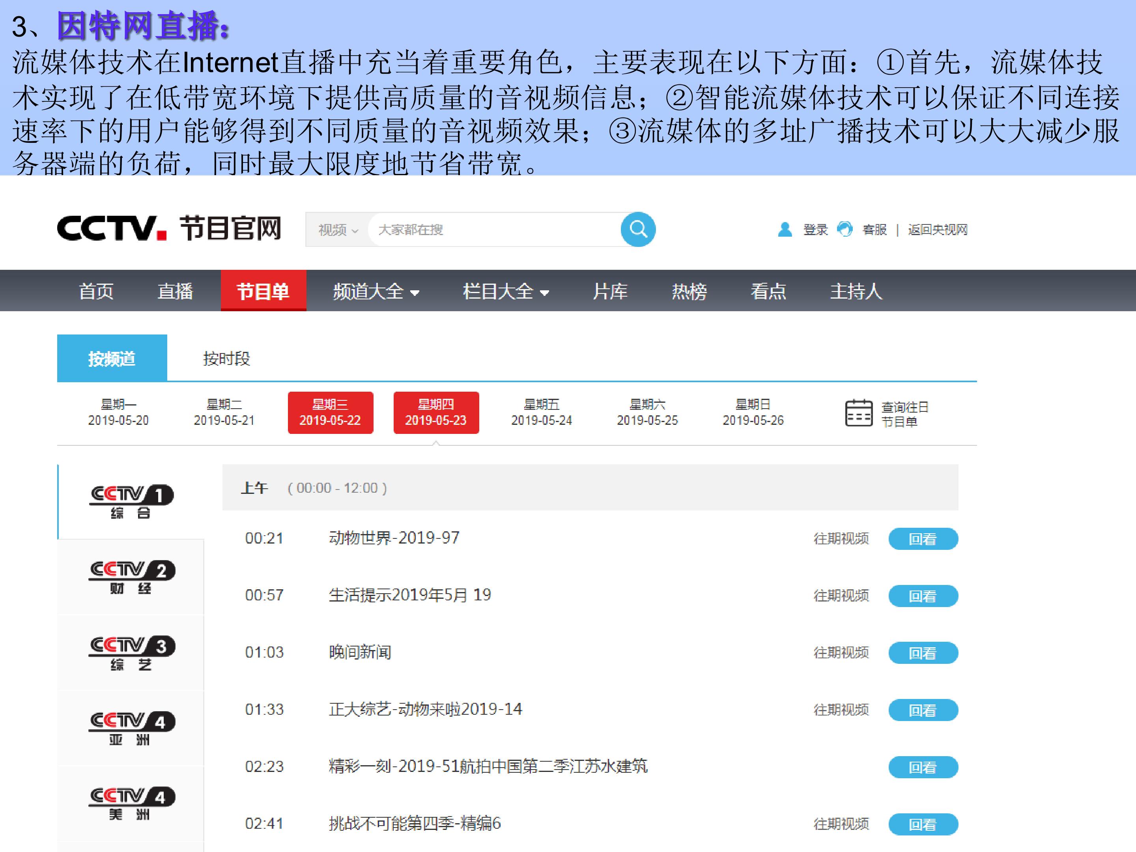Open the calendar icon for past schedules
The width and height of the screenshot is (1136, 852).
pyautogui.click(x=859, y=413)
